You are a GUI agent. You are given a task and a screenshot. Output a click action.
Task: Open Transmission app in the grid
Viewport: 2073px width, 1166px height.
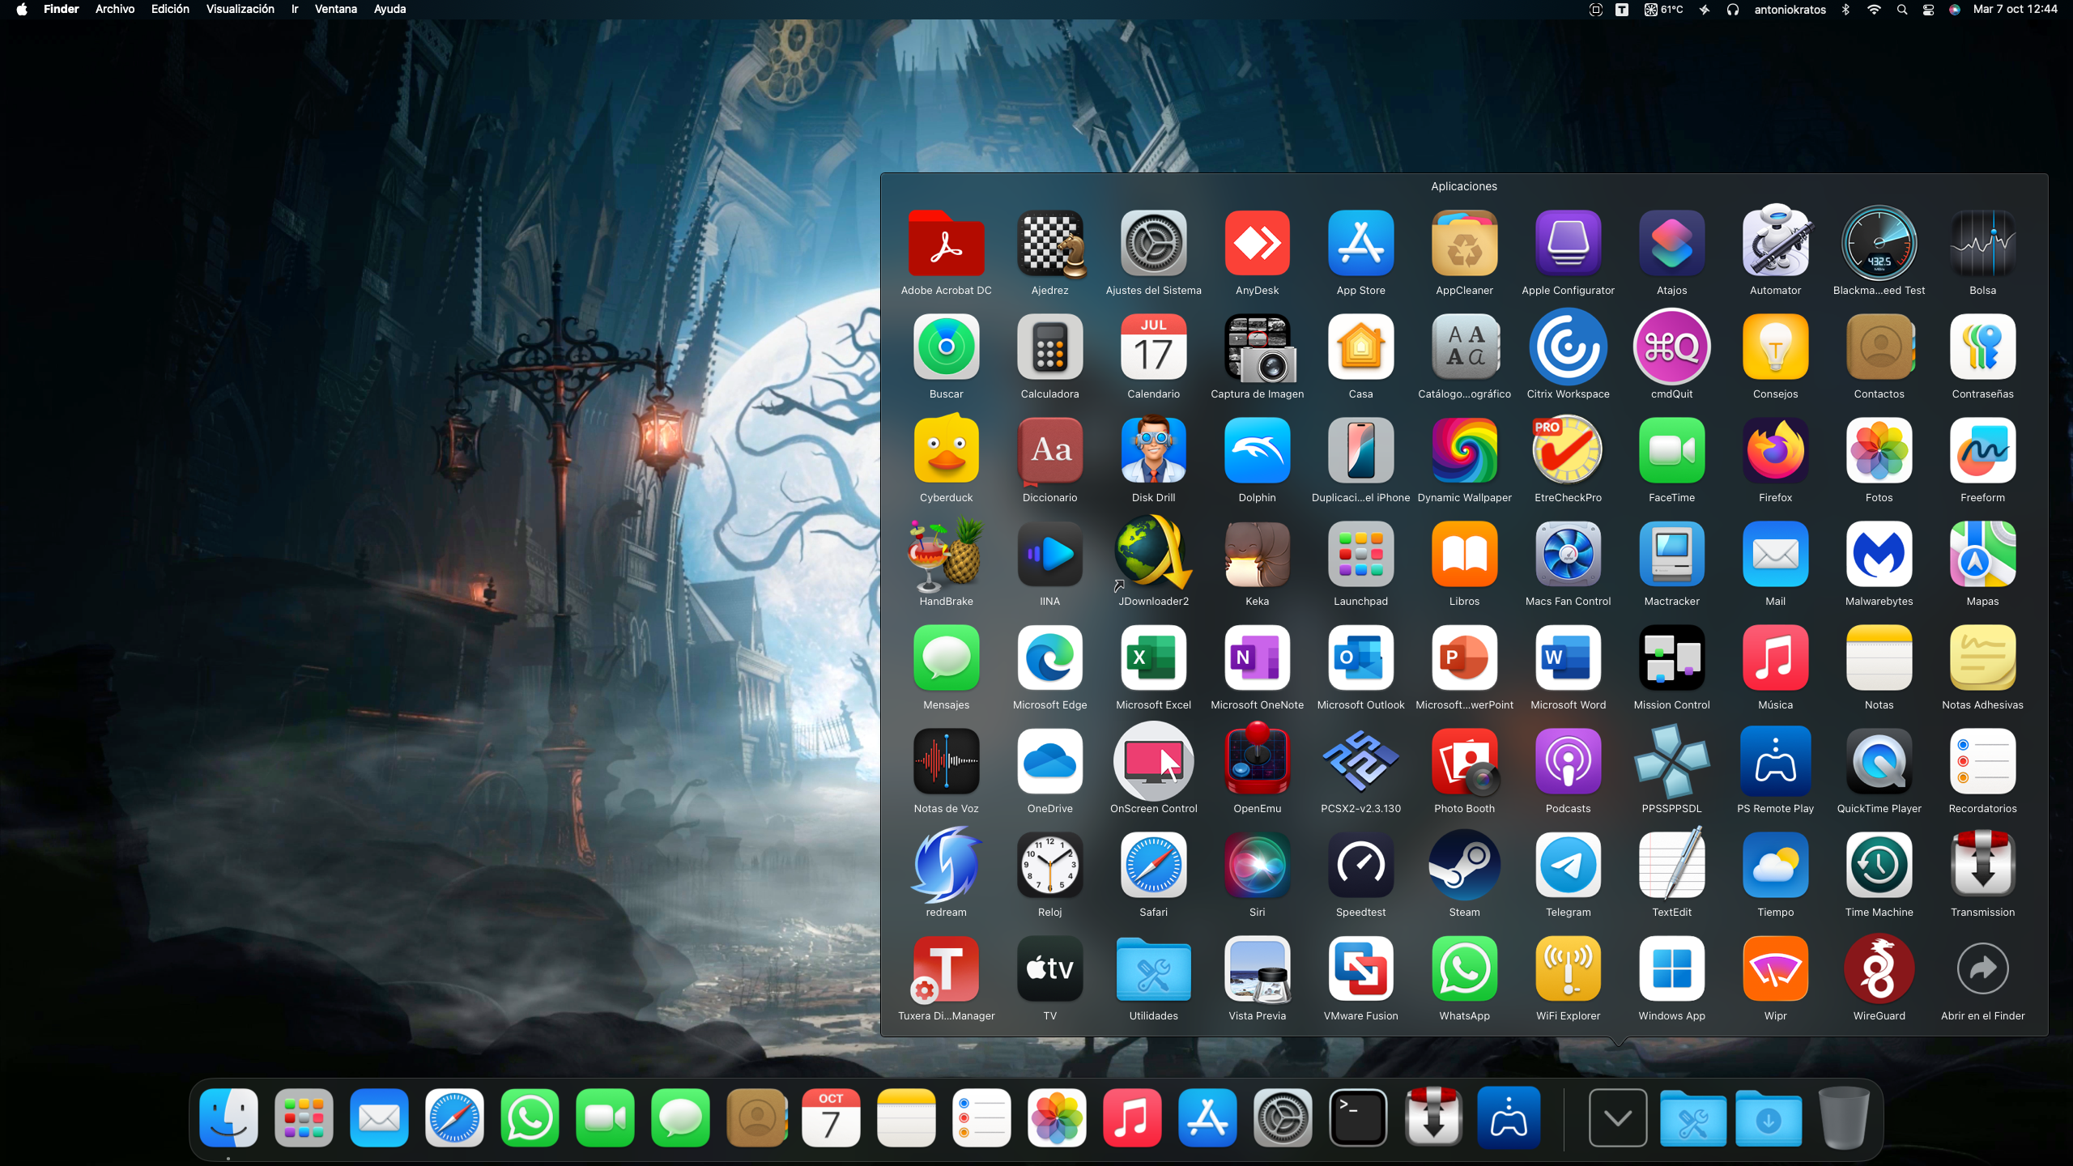pos(1982,866)
